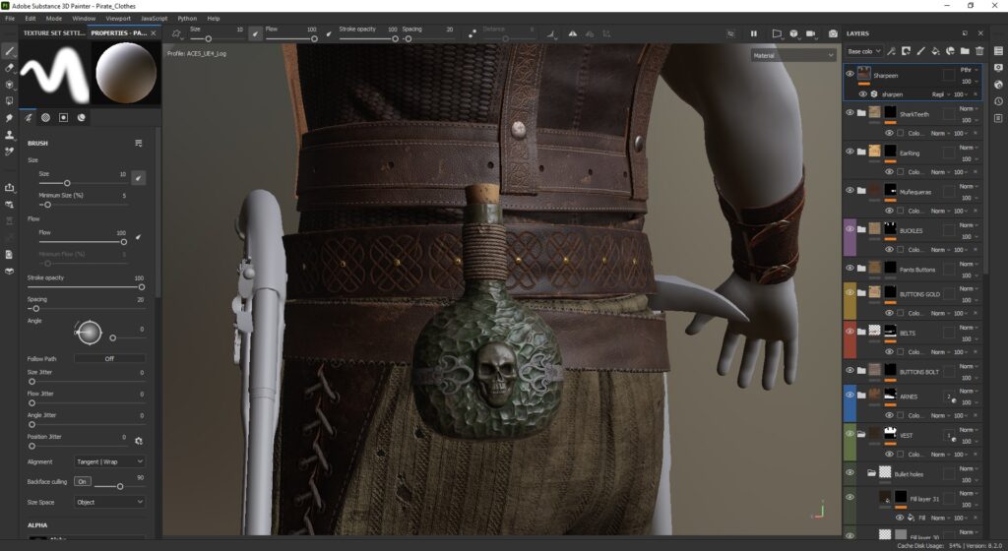Viewport: 1008px width, 551px height.
Task: Open Sharpeen layer blend mode dropdown
Action: click(969, 69)
